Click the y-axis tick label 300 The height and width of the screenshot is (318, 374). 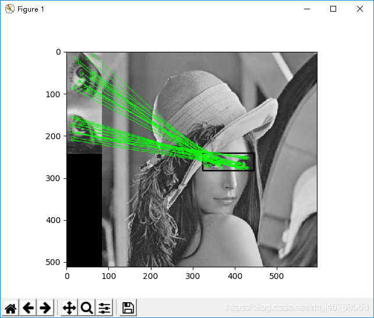[54, 178]
